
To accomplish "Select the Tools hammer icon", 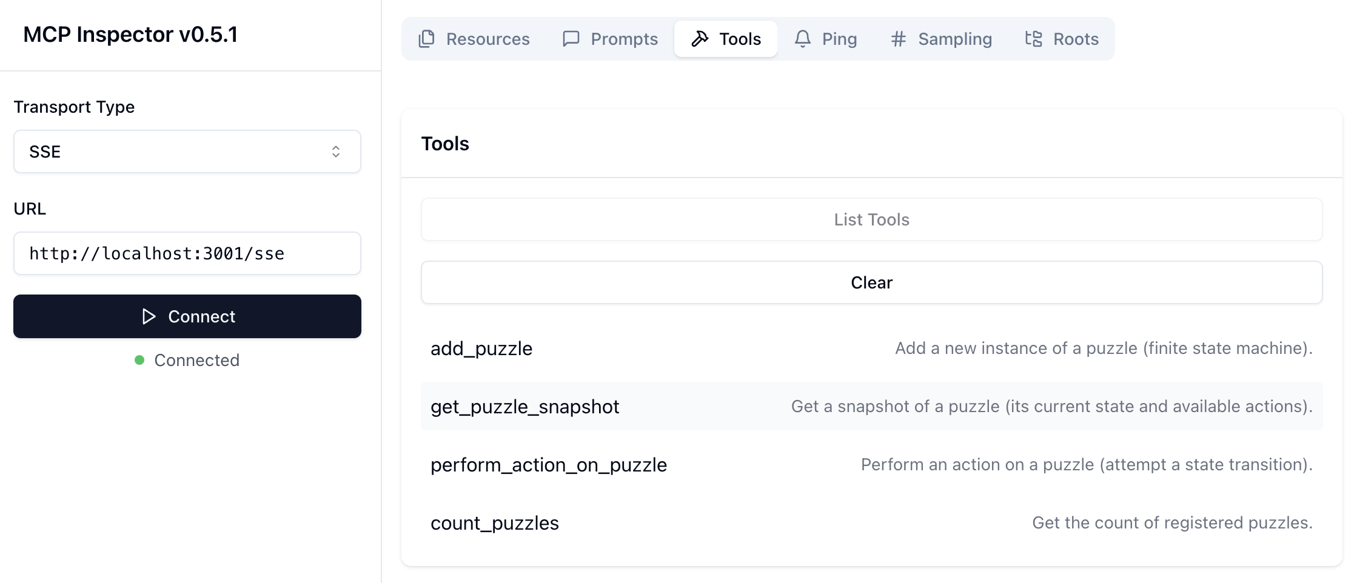I will [700, 38].
